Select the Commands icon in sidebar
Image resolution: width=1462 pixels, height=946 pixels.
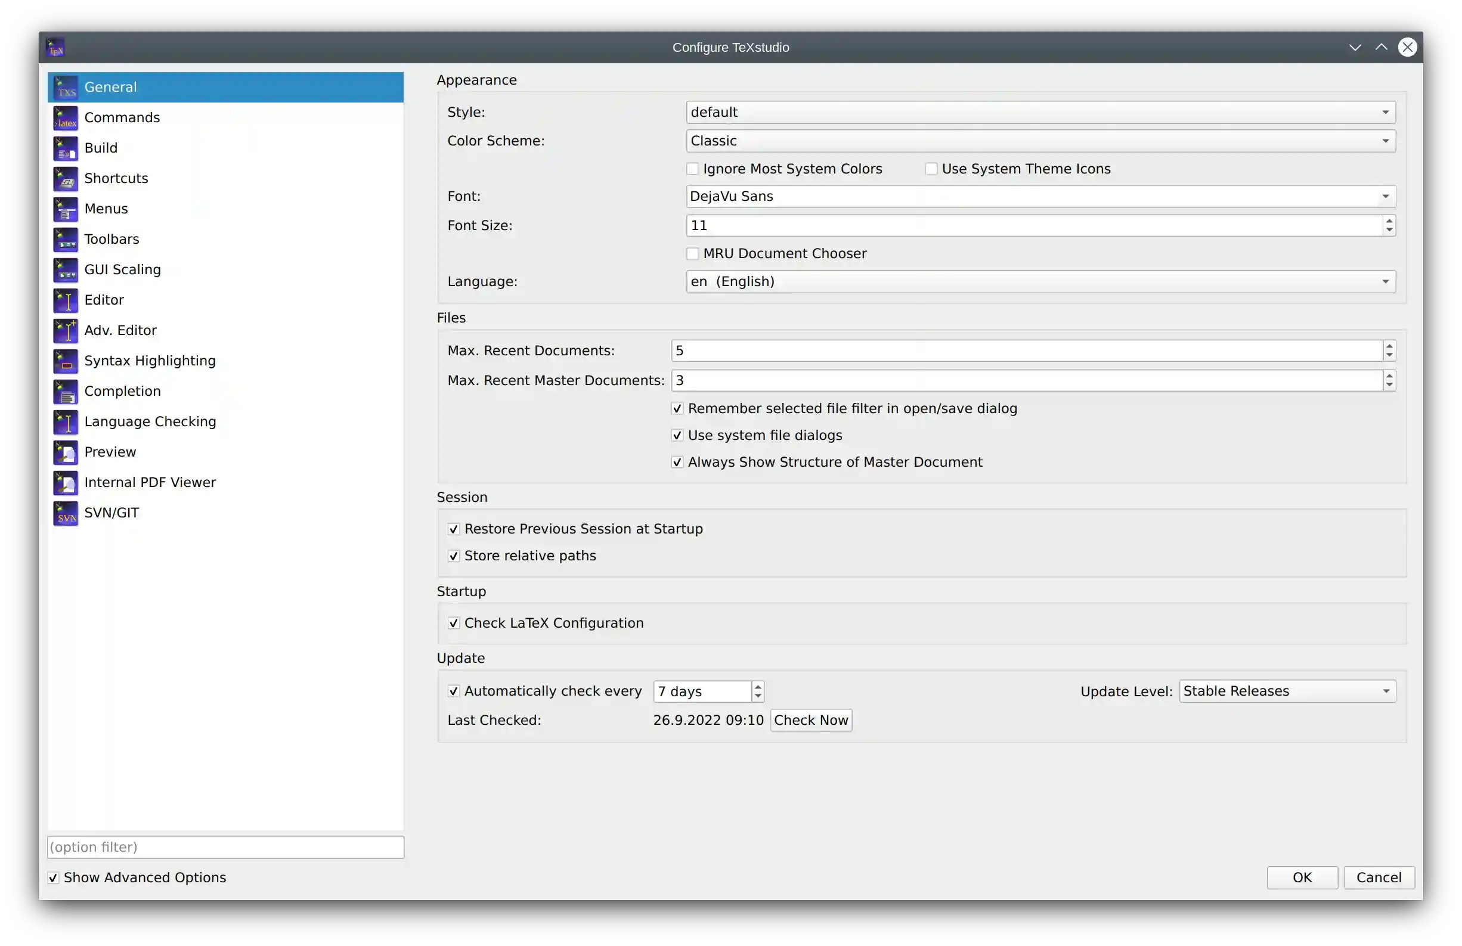(65, 117)
